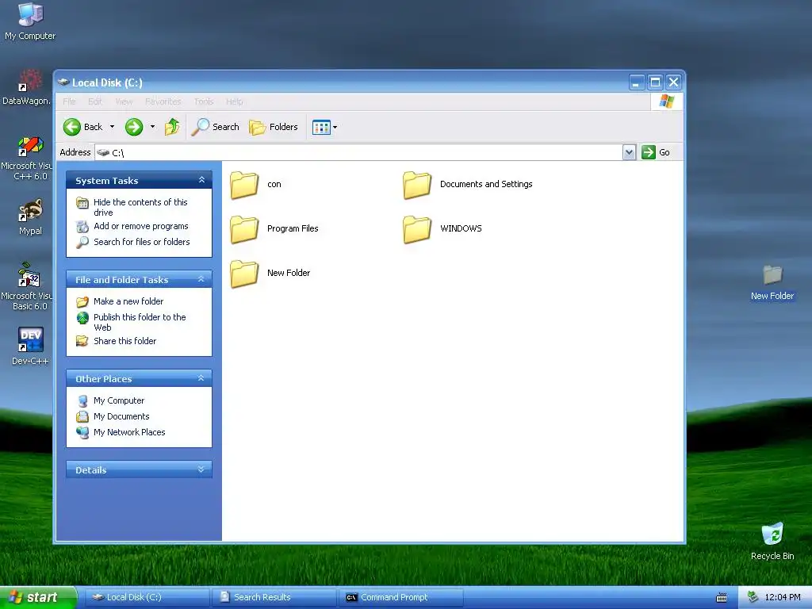This screenshot has height=609, width=812.
Task: Expand the Details panel
Action: click(x=201, y=469)
